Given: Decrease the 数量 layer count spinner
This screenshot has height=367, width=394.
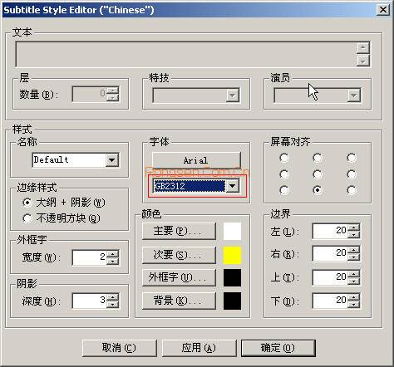Looking at the screenshot, I should click(x=112, y=98).
